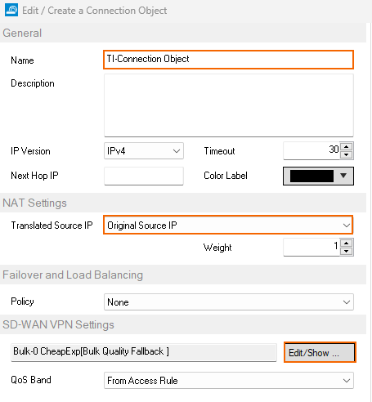Decrease Timeout with the down arrow

click(x=347, y=154)
